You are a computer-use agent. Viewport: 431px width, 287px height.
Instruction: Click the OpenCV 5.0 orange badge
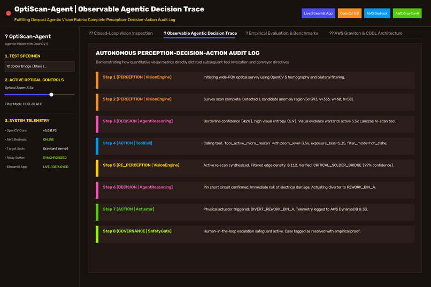(349, 13)
